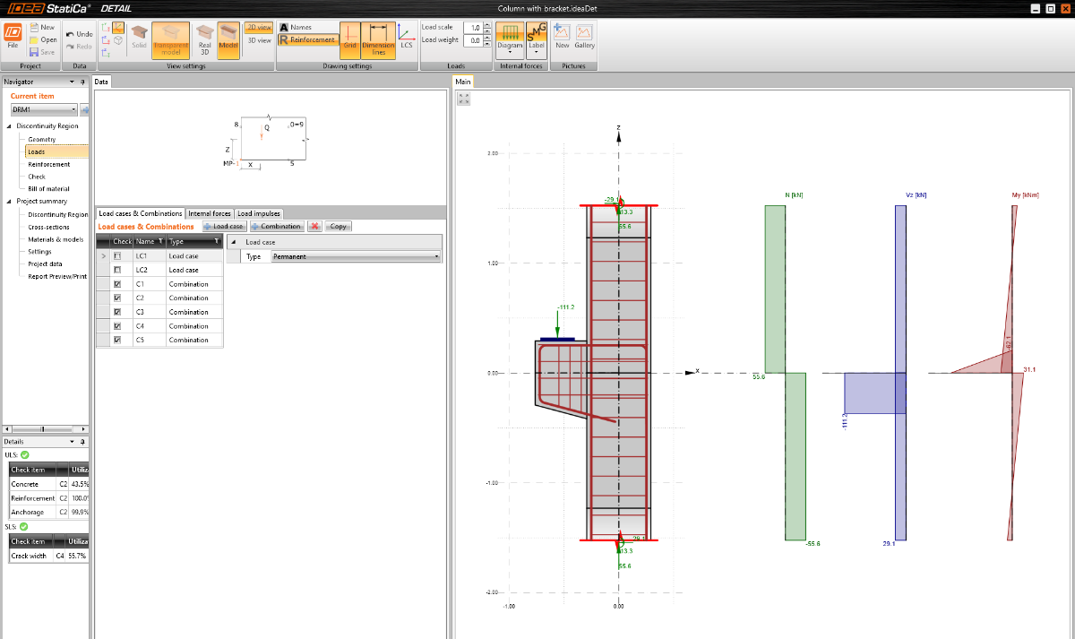1075x639 pixels.
Task: Switch to Real 3D view
Action: [204, 40]
